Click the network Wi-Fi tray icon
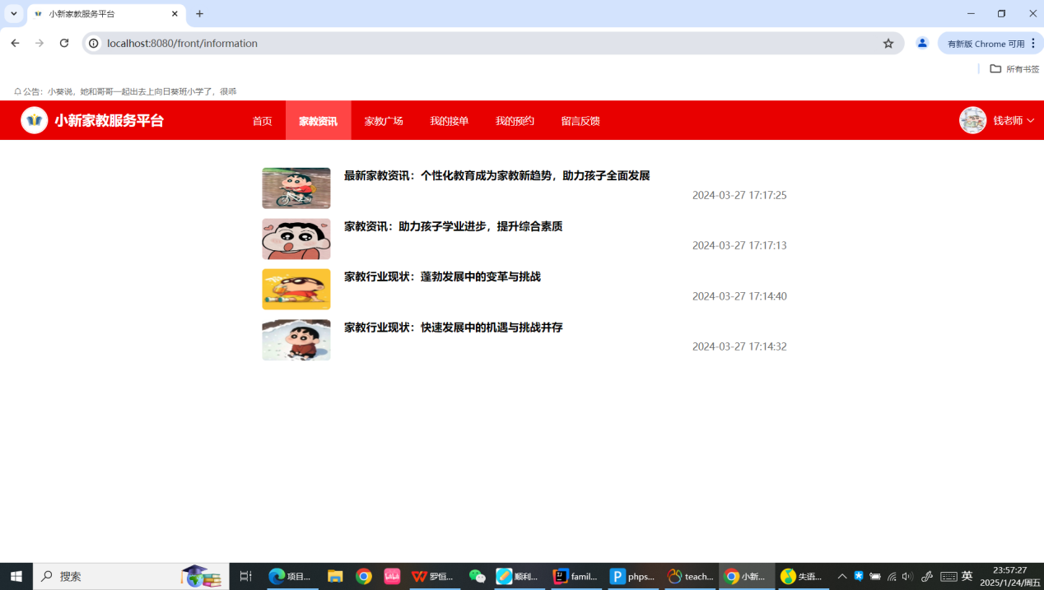This screenshot has width=1044, height=590. (x=892, y=577)
